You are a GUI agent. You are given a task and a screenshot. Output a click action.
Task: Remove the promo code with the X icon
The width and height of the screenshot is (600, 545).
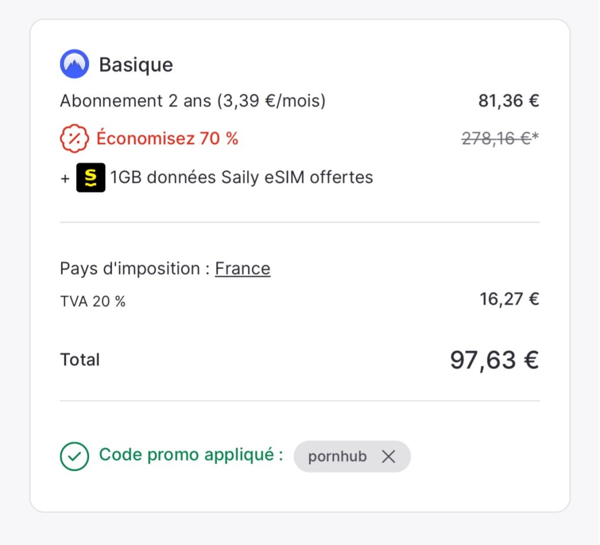(388, 457)
